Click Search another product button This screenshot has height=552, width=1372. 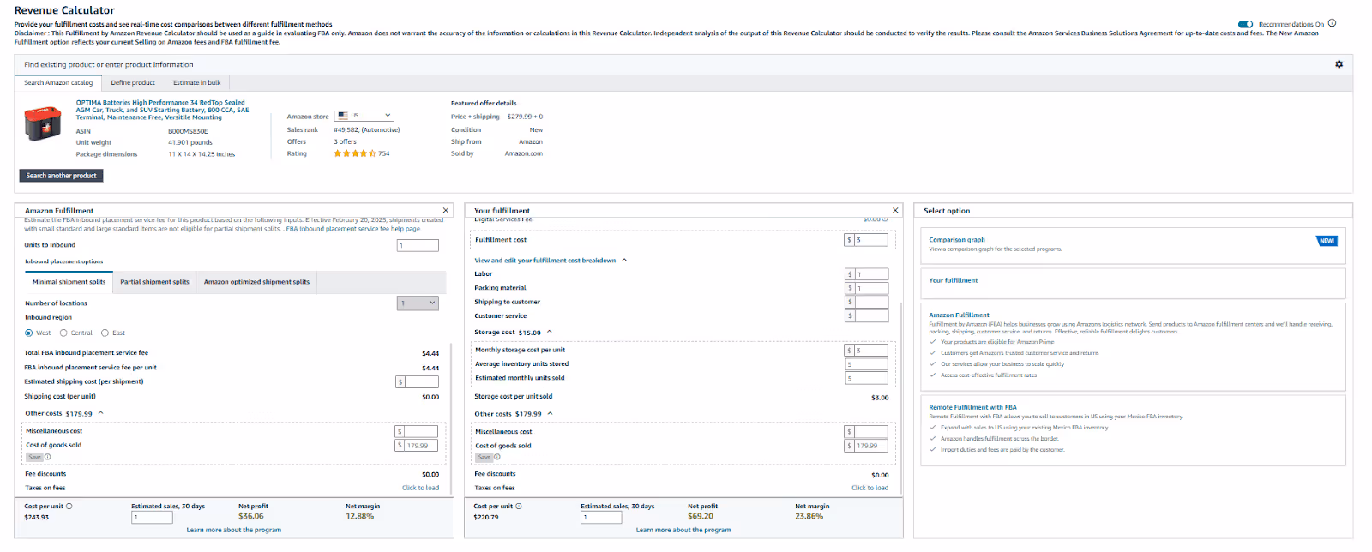pyautogui.click(x=61, y=176)
